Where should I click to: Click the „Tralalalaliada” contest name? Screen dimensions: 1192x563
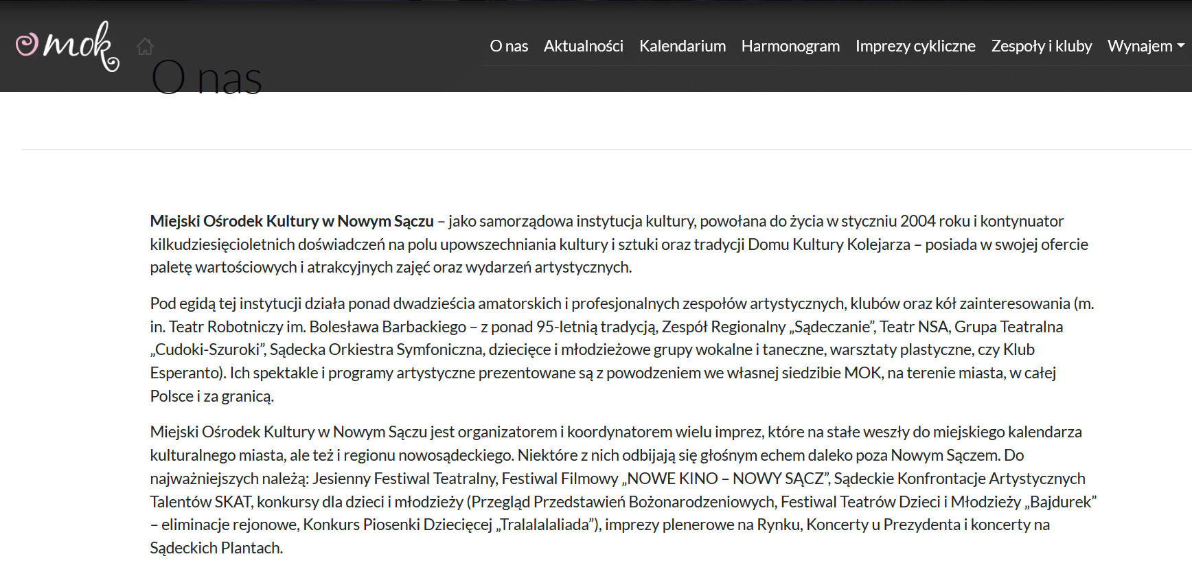[x=546, y=525]
